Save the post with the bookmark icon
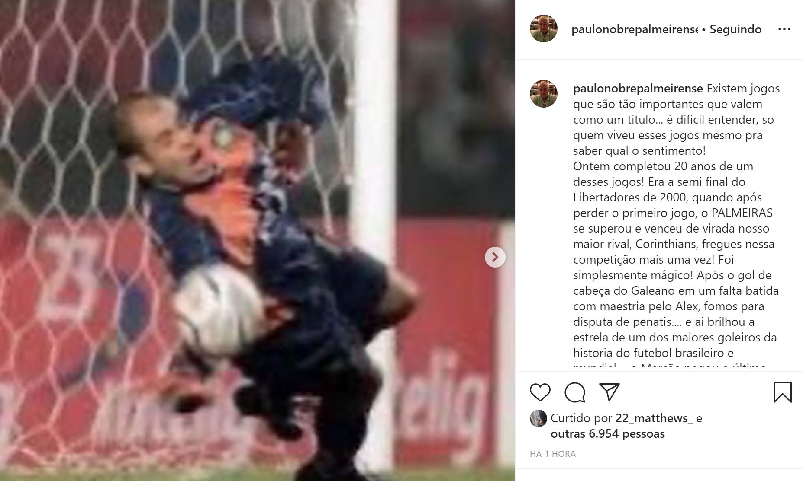This screenshot has height=481, width=803. (782, 392)
